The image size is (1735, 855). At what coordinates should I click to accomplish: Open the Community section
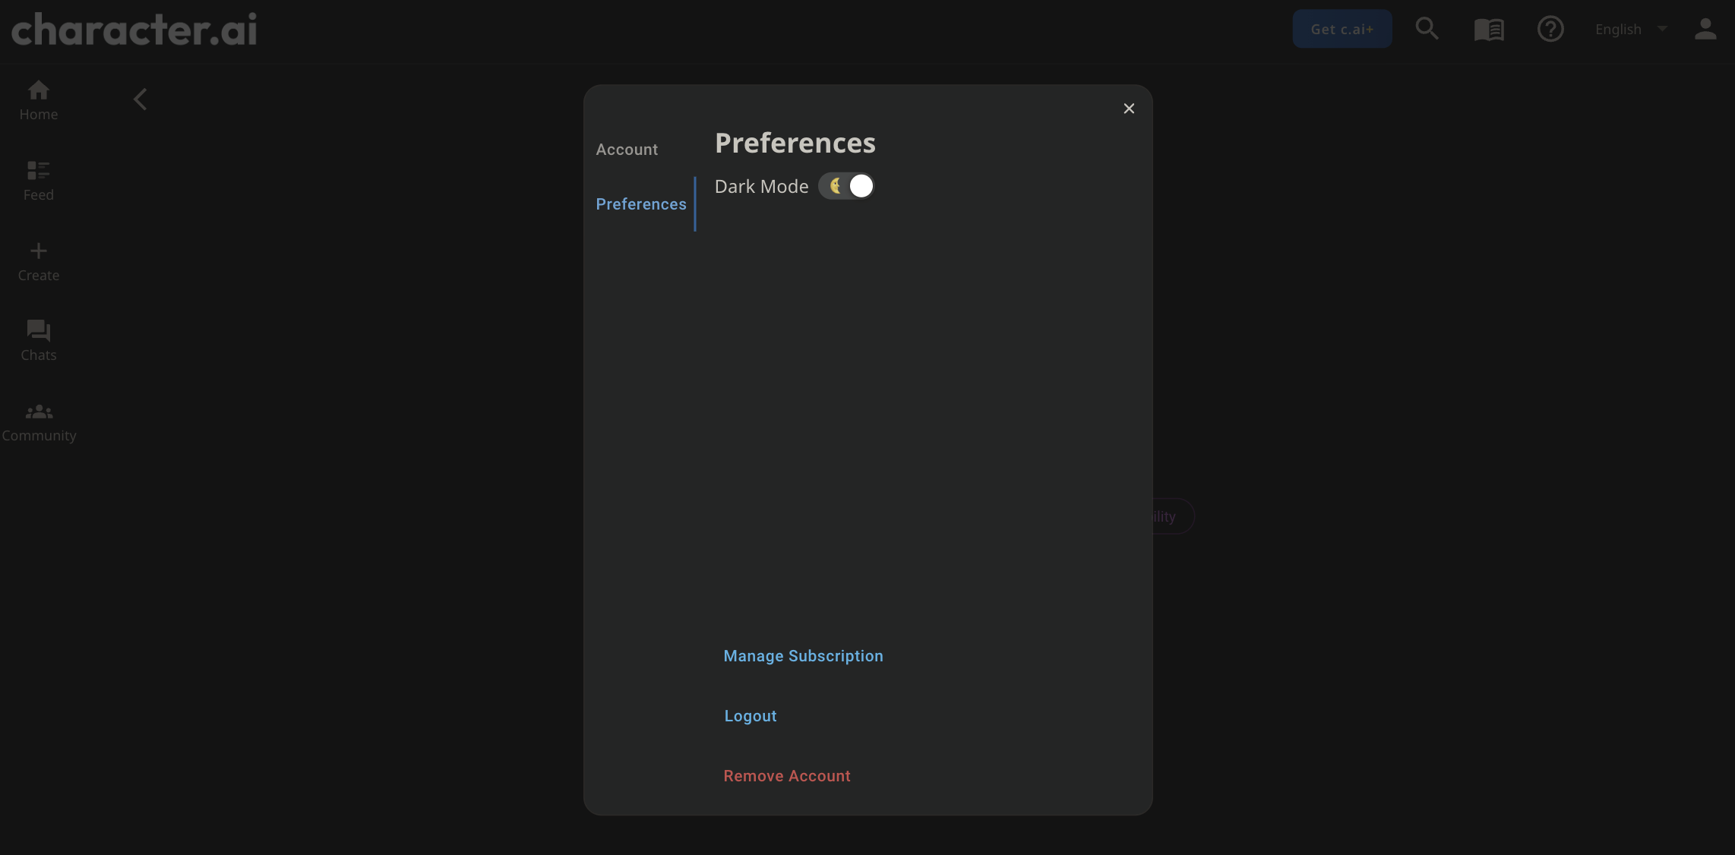(38, 421)
